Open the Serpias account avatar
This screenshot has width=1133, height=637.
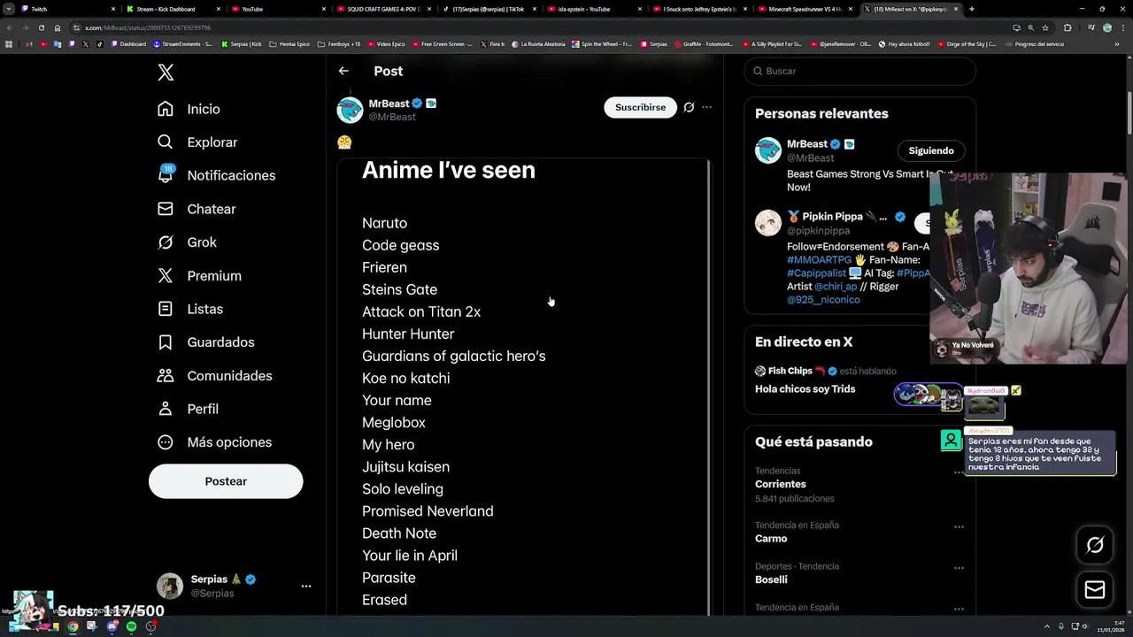170,586
